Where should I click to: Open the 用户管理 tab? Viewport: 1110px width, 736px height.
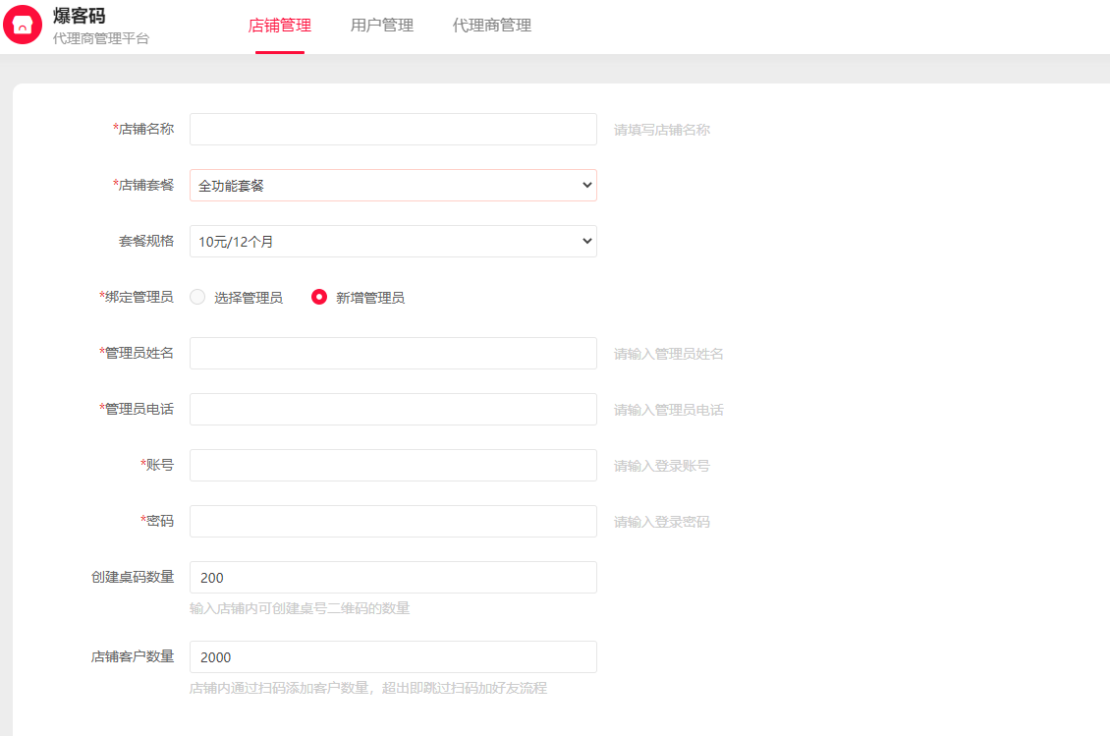(382, 26)
